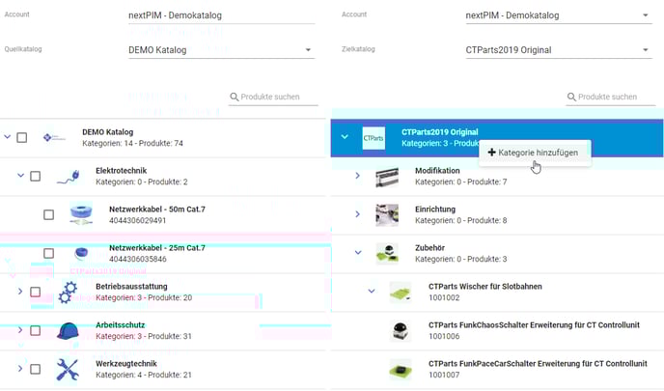Click the Werkzeugtechnik tools icon
Image resolution: width=664 pixels, height=391 pixels.
pyautogui.click(x=68, y=370)
